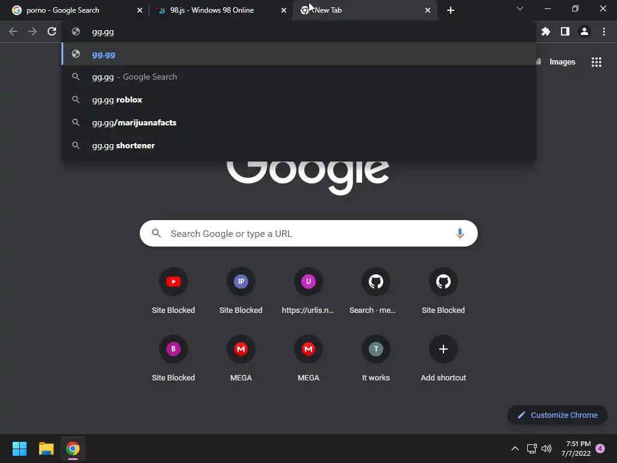This screenshot has width=617, height=463.
Task: Open the clock showing 7:51 PM
Action: coord(576,449)
